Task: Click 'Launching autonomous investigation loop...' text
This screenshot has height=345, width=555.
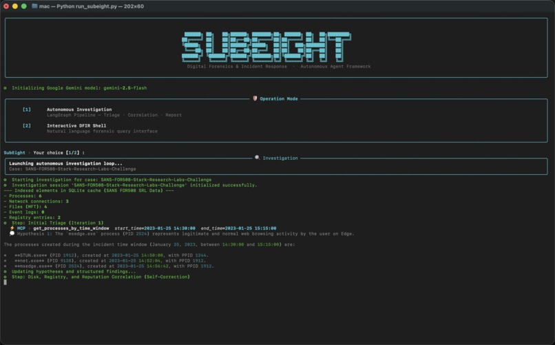Action: 66,163
